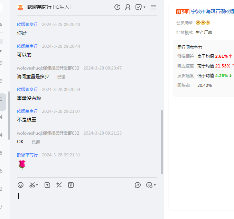Open quick reply chat-clock icon
The width and height of the screenshot is (234, 219).
click(149, 185)
